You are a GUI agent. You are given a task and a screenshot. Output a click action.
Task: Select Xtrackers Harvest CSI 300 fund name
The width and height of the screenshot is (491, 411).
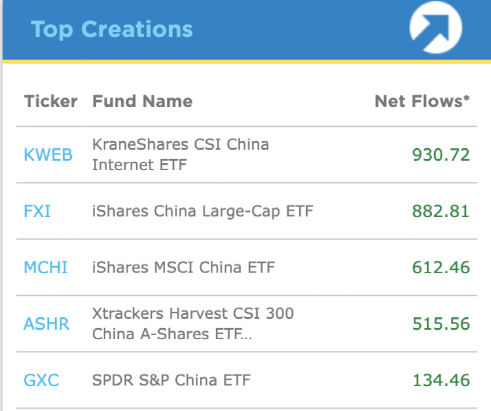click(x=192, y=324)
